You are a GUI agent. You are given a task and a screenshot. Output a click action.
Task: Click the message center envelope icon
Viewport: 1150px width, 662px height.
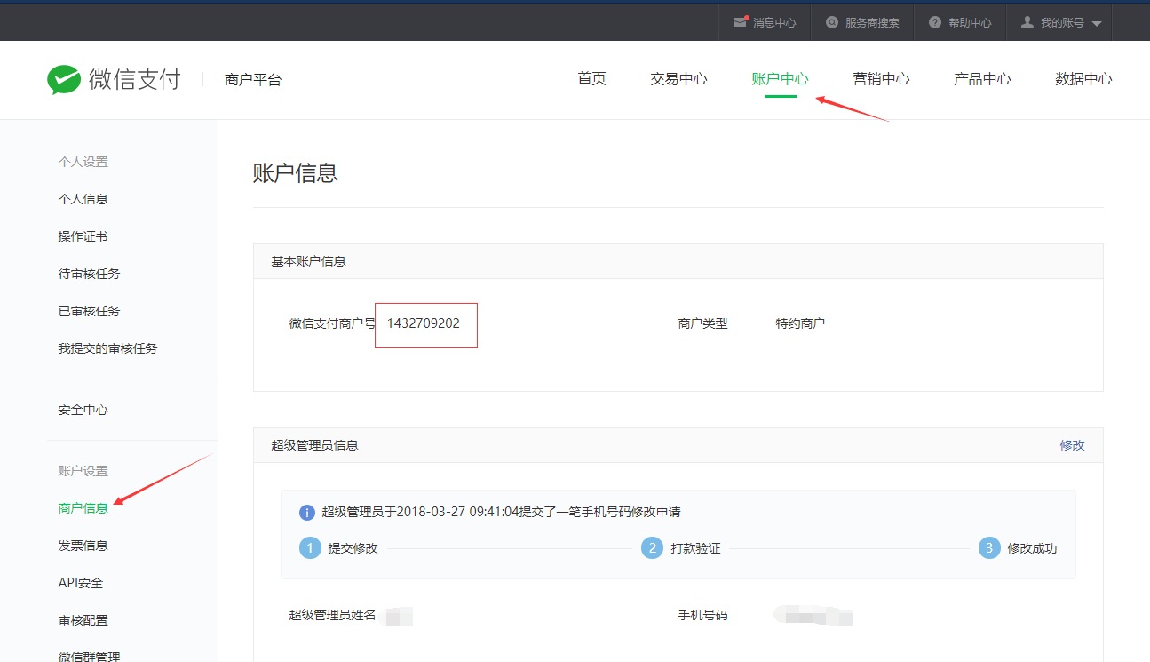coord(740,22)
